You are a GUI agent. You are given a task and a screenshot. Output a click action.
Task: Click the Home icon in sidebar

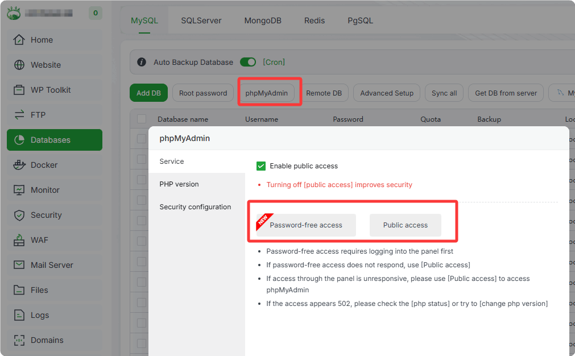pos(19,40)
